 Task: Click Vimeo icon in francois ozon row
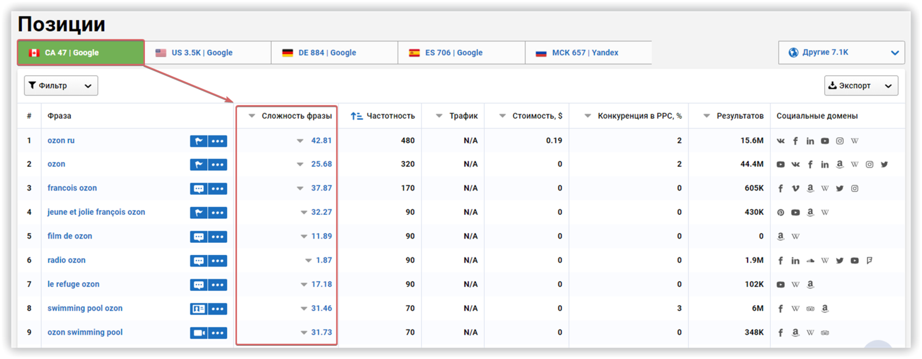coord(795,189)
